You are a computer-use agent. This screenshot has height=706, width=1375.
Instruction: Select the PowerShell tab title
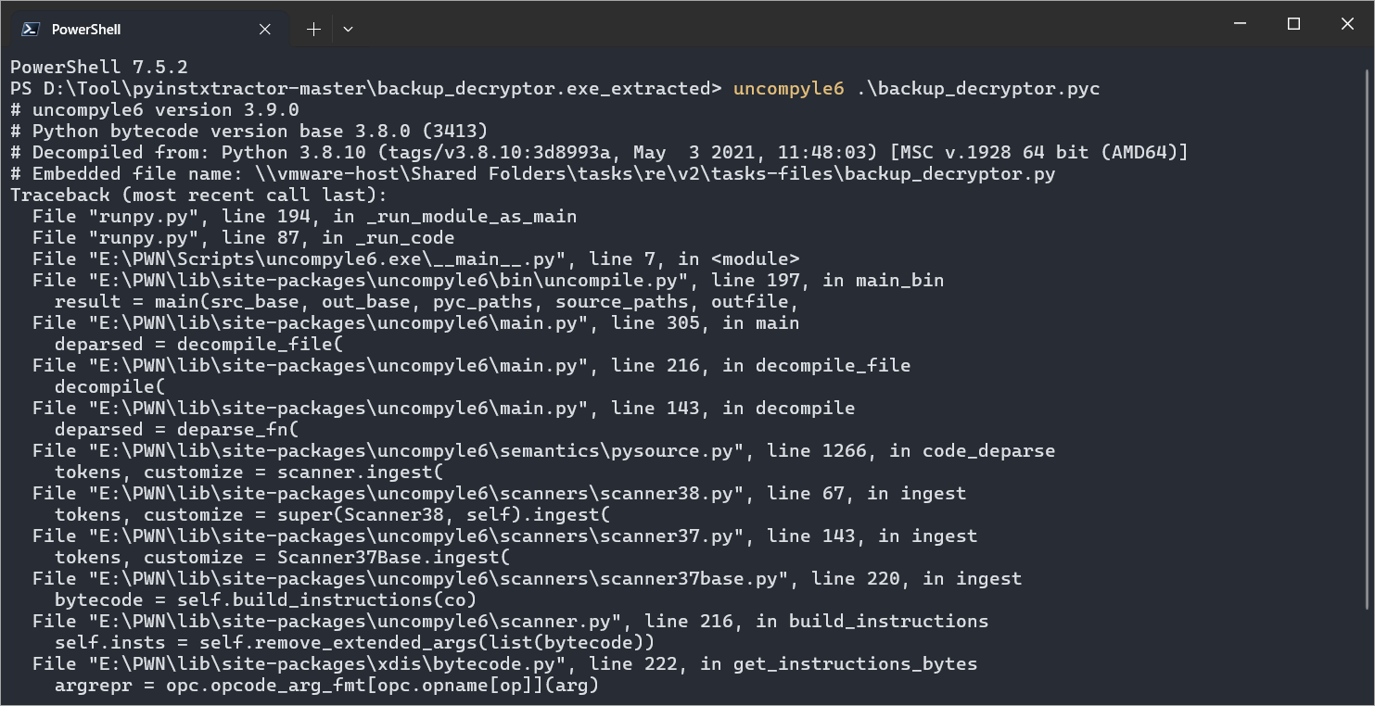[x=86, y=30]
